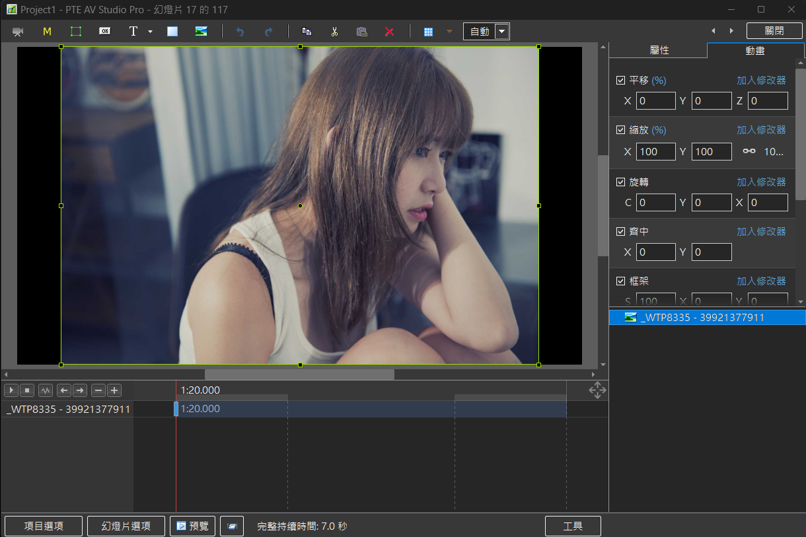Click the video camera icon in toolbar
The width and height of the screenshot is (806, 537).
pos(18,32)
